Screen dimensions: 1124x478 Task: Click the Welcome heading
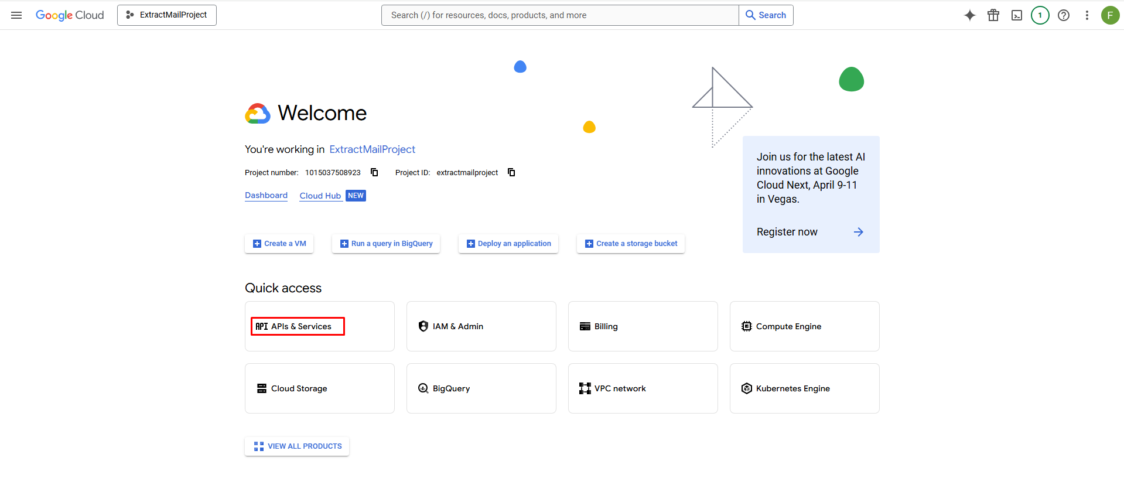[322, 113]
